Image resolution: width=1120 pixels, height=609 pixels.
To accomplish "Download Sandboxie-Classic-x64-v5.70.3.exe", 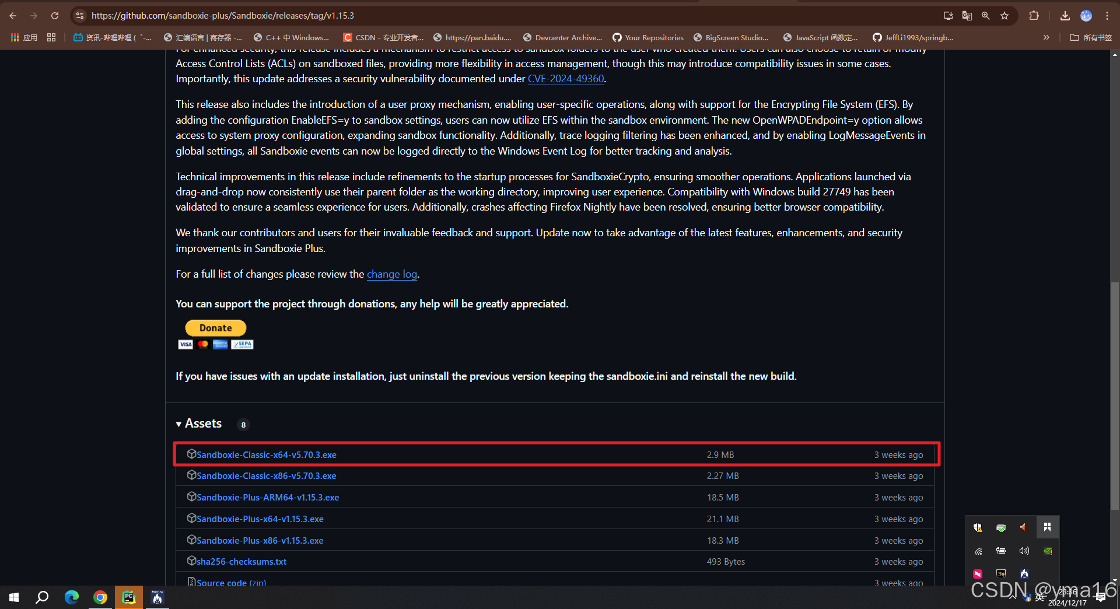I will coord(266,455).
